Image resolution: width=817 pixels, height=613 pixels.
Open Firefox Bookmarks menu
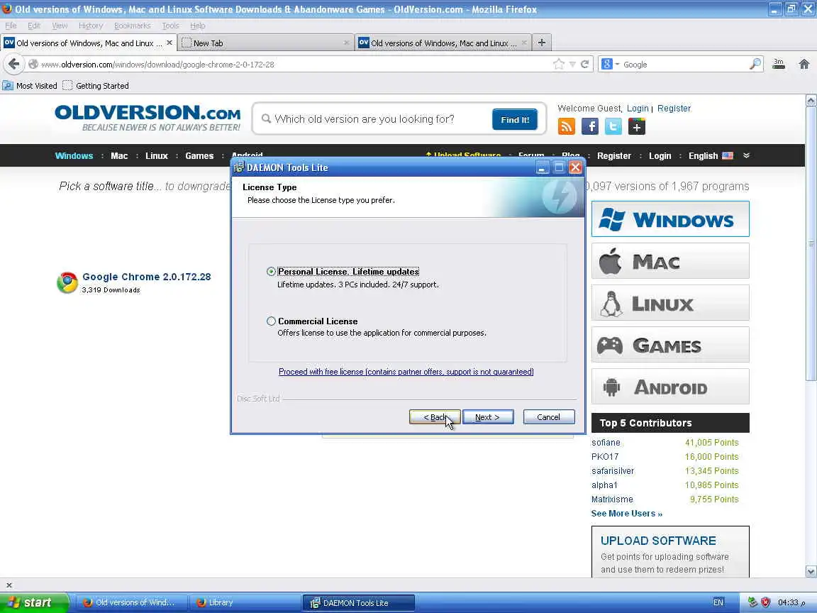tap(133, 26)
